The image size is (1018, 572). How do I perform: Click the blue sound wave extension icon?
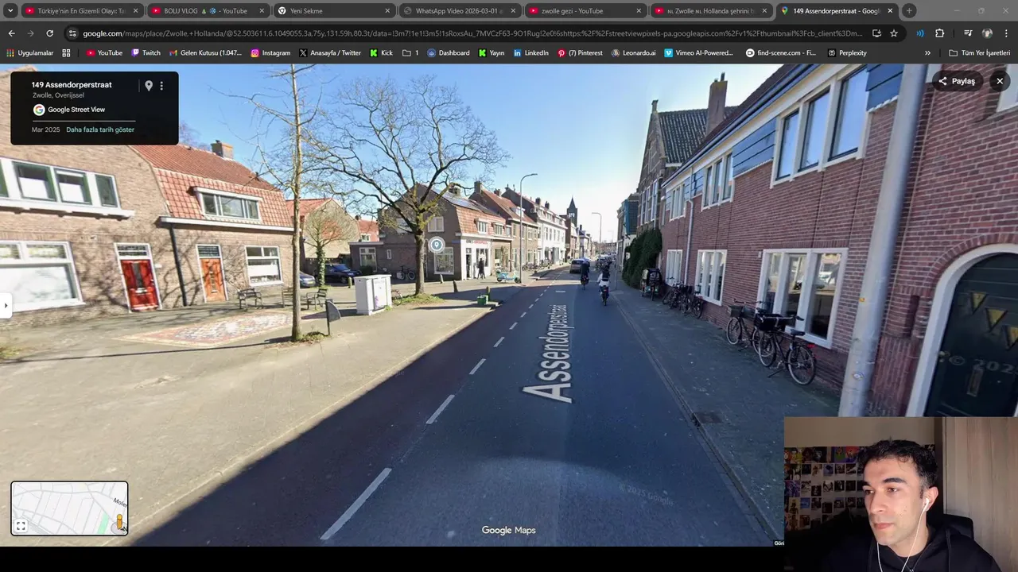pos(920,33)
